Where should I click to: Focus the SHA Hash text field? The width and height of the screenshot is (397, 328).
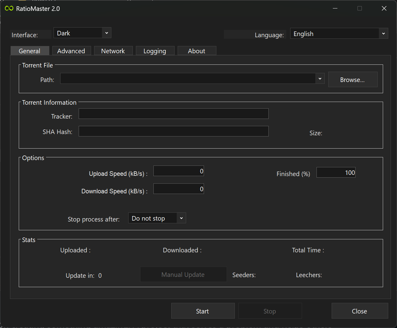pos(174,131)
